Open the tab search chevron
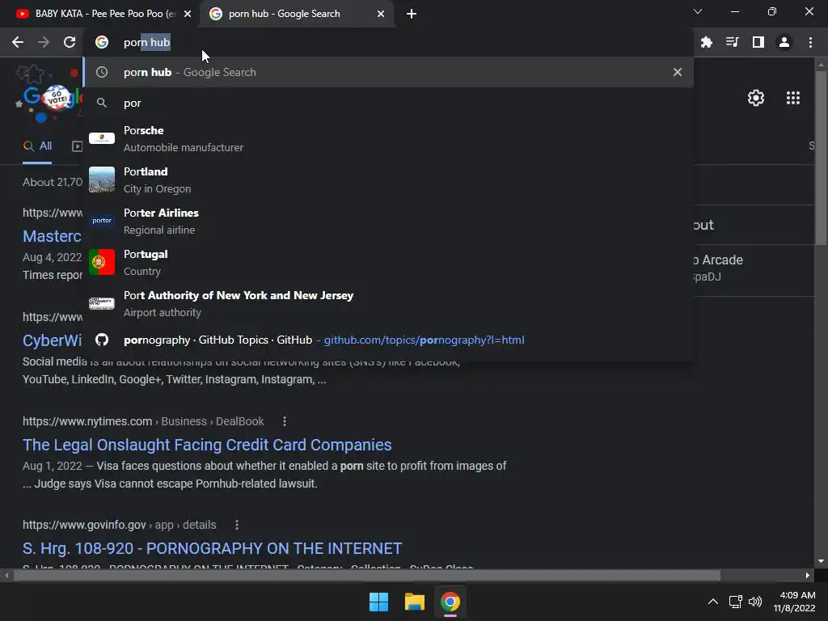828x621 pixels. [698, 11]
